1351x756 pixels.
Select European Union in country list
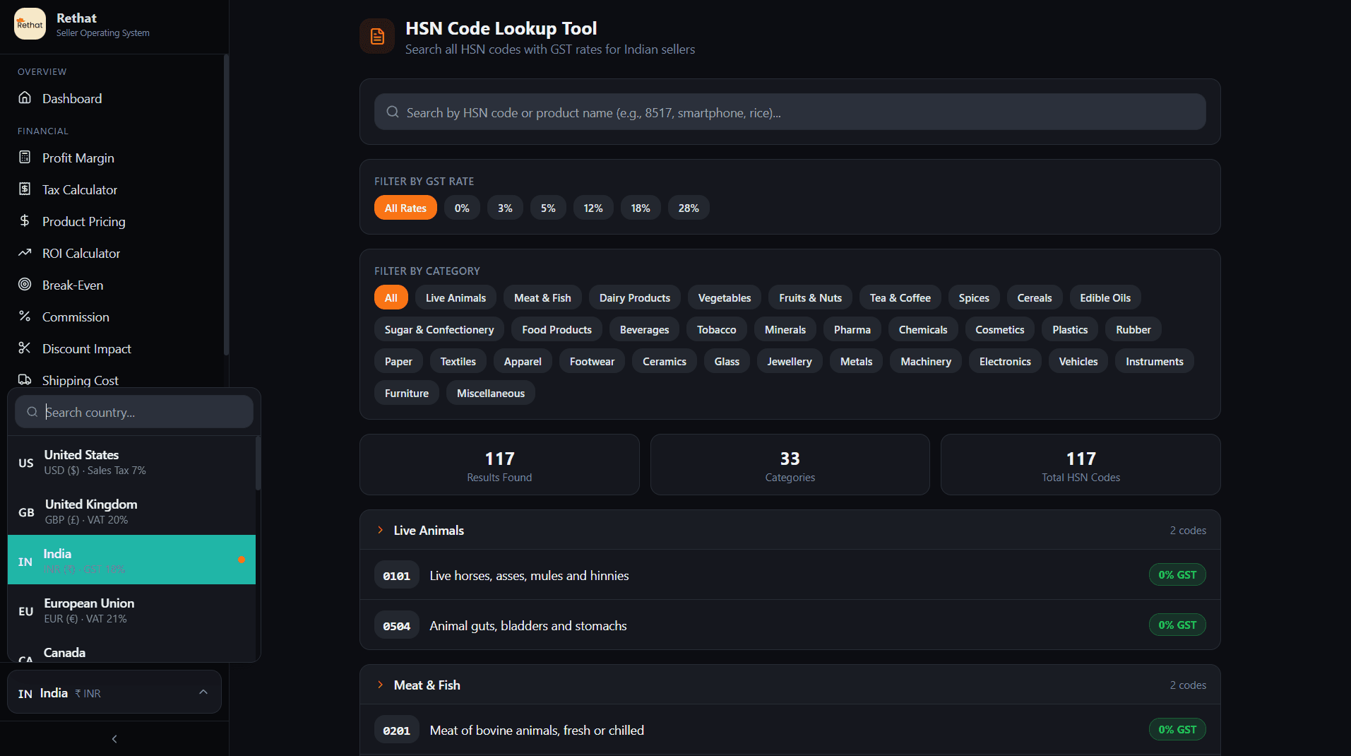pos(131,609)
